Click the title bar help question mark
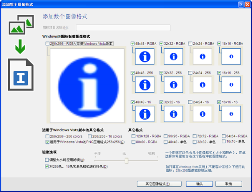The width and height of the screenshot is (252, 192). tap(241, 4)
